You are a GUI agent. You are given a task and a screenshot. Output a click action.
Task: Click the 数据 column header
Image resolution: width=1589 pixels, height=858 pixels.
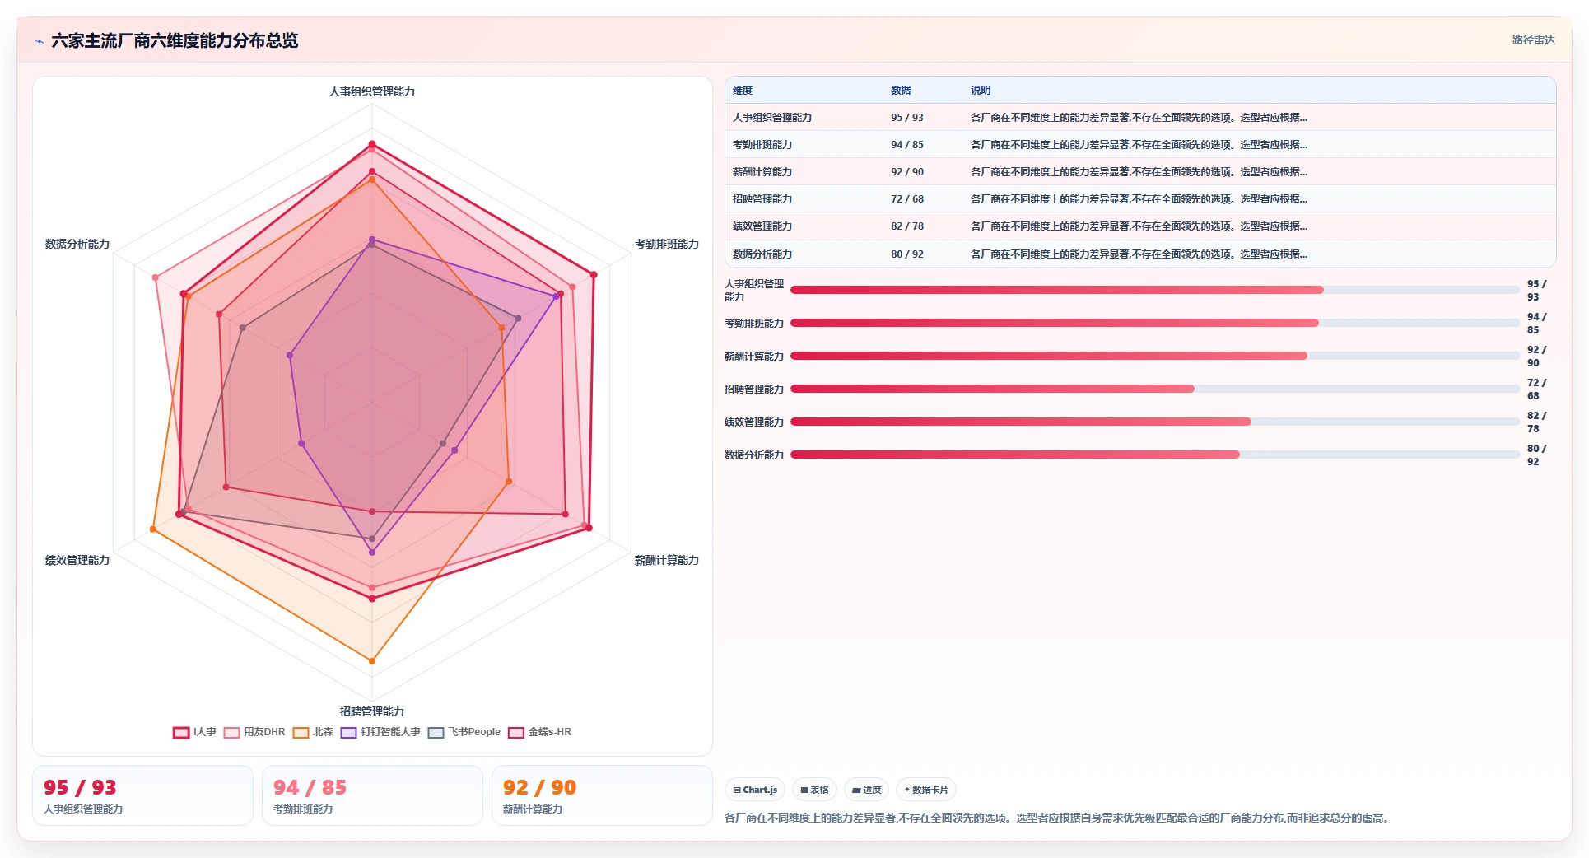point(901,91)
